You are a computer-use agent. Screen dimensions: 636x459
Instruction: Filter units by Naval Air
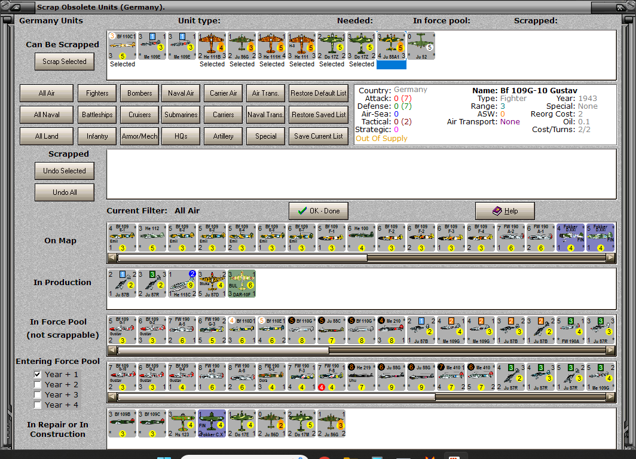[x=181, y=93]
